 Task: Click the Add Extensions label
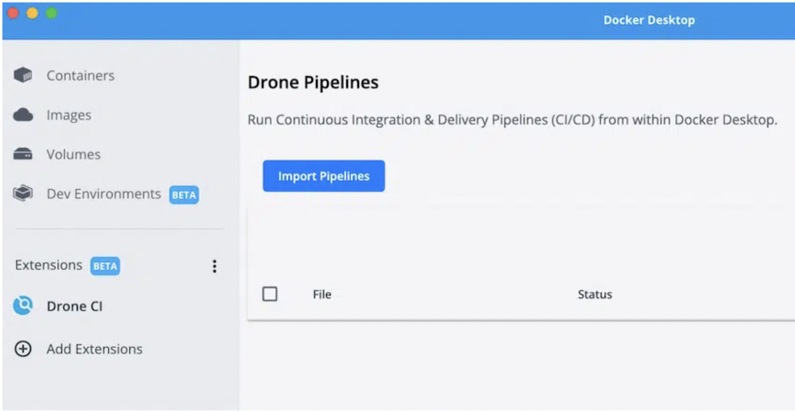tap(95, 350)
